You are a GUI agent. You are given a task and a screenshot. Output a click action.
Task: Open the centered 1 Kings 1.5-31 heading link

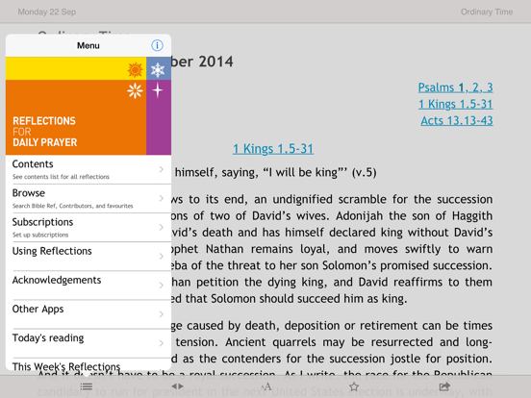click(273, 149)
